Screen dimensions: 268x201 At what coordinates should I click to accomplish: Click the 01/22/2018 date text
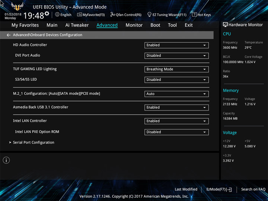[13, 15]
